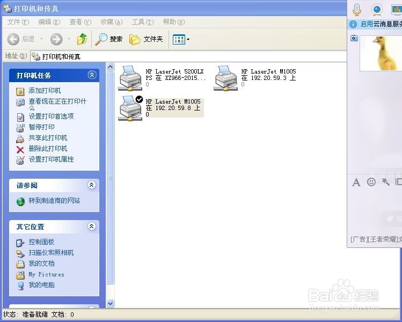Screen dimensions: 402x322
Task: Click 共享此打印机 link
Action: tap(48, 138)
